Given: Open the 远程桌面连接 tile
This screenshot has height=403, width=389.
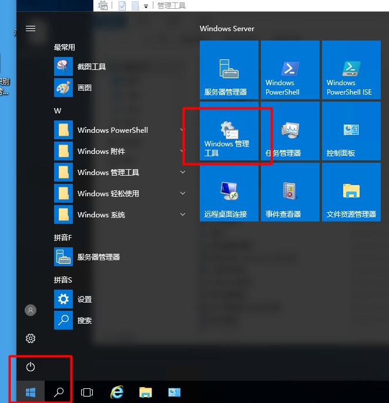Looking at the screenshot, I should [229, 192].
